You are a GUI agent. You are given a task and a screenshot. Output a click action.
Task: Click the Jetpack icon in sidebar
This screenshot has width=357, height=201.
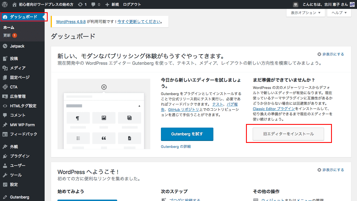[5, 46]
